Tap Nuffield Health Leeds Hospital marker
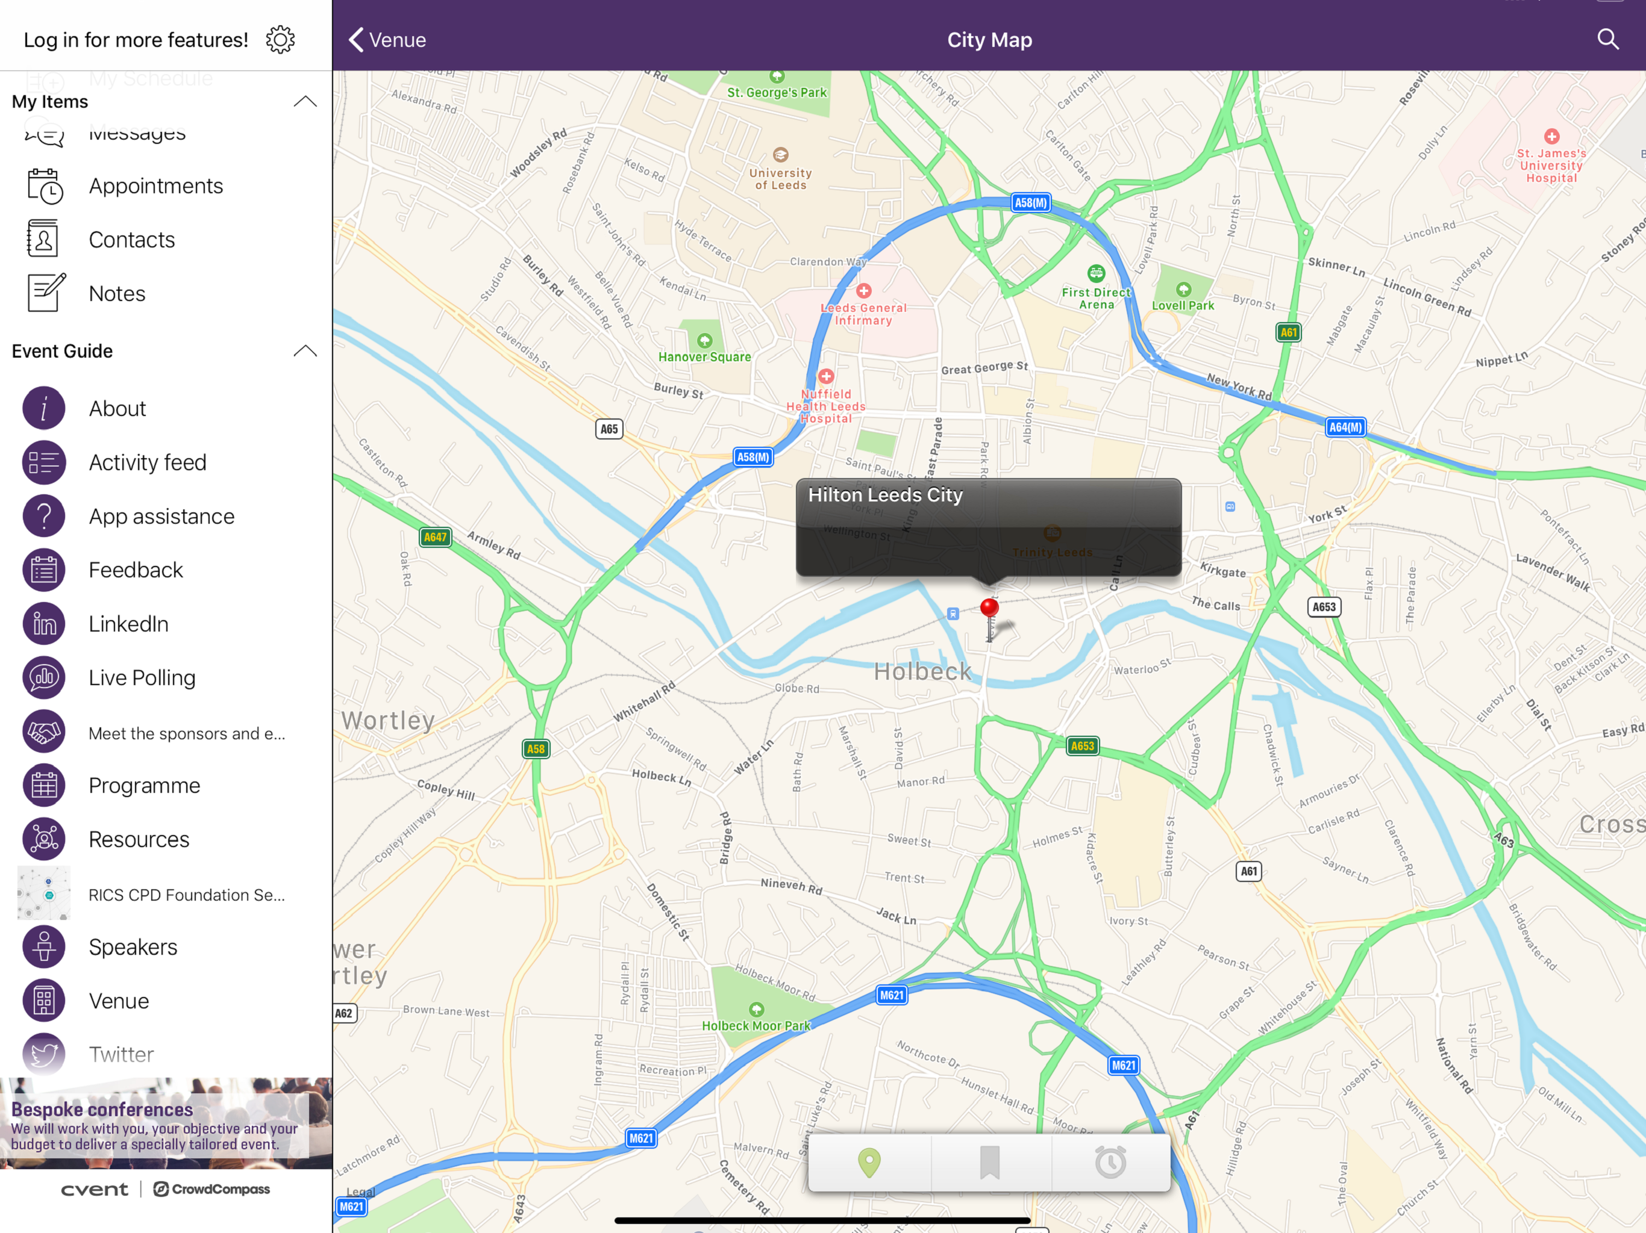The height and width of the screenshot is (1233, 1646). [826, 376]
